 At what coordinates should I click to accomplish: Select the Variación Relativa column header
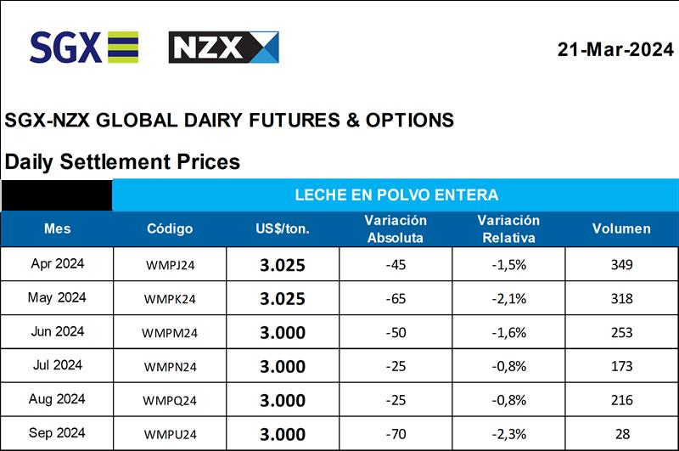point(509,228)
